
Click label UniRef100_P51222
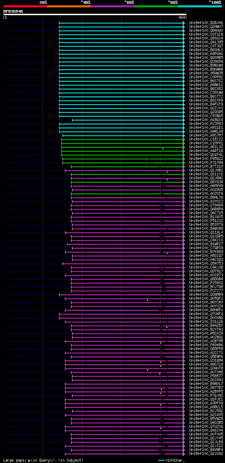[206, 221]
